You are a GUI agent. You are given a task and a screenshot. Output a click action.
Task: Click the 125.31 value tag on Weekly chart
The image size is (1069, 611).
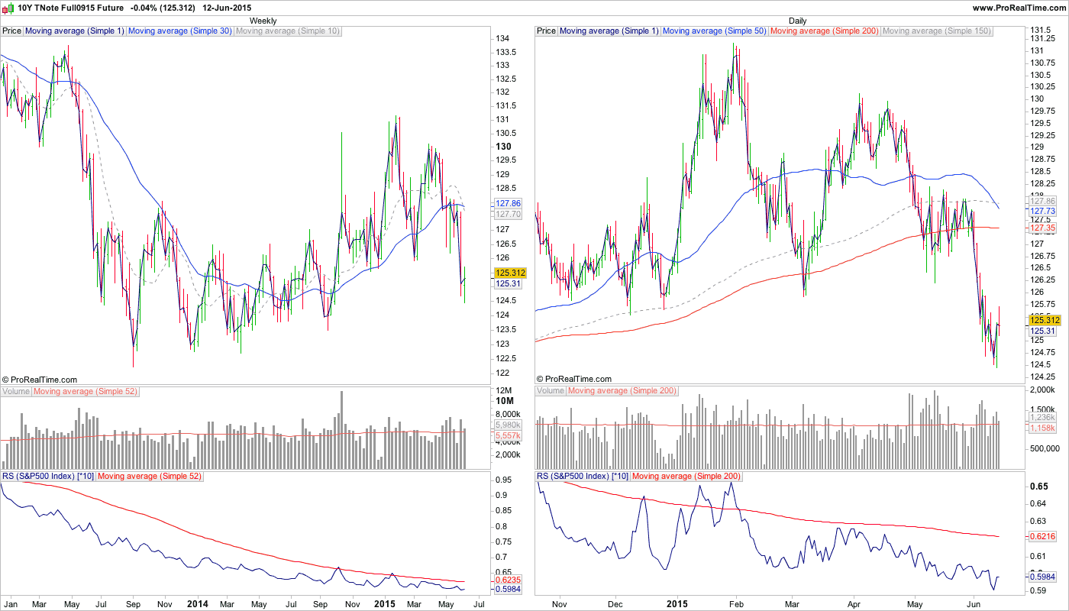[508, 283]
